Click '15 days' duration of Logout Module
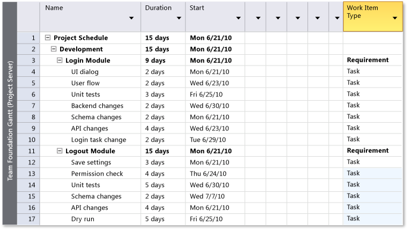The image size is (408, 230). (157, 151)
